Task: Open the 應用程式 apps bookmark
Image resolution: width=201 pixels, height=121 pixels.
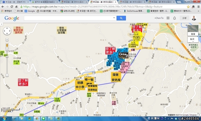Action: click(x=7, y=11)
